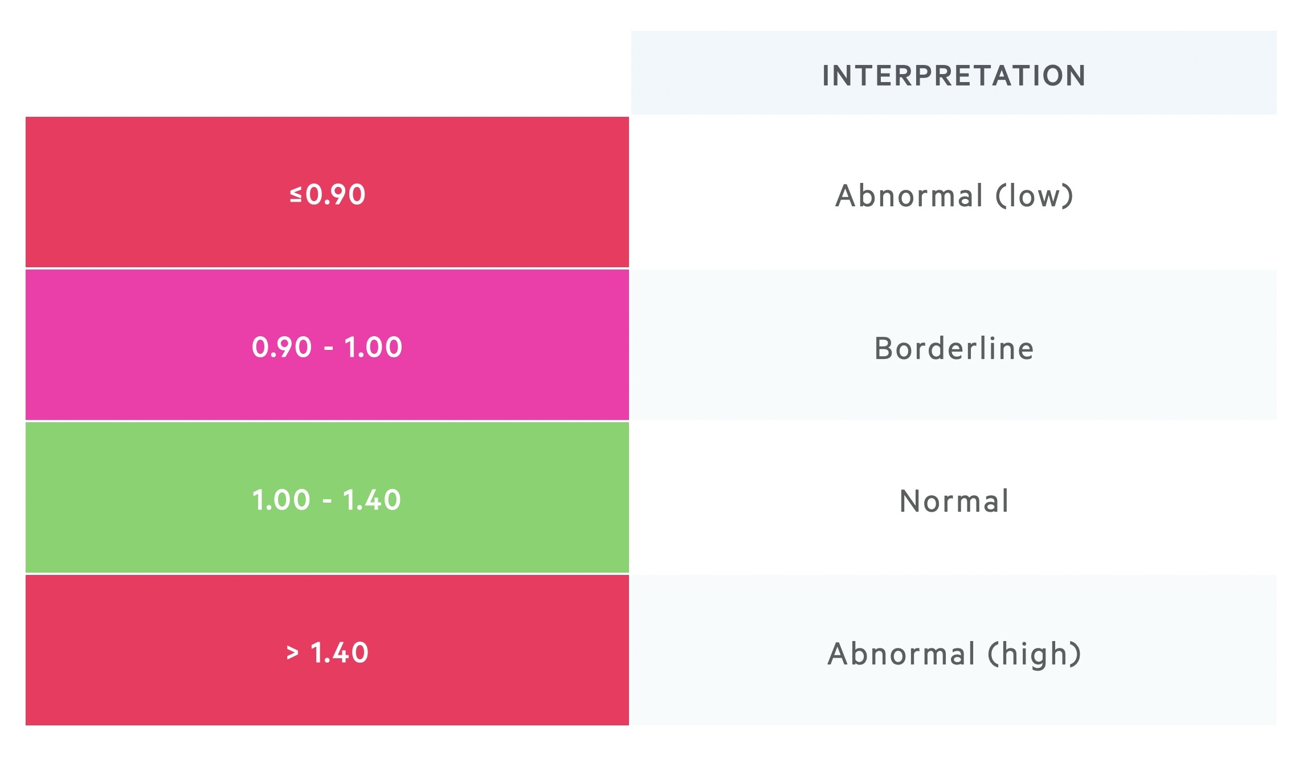Click the ≤ symbol in the first row
Image resolution: width=1307 pixels, height=759 pixels.
point(296,194)
